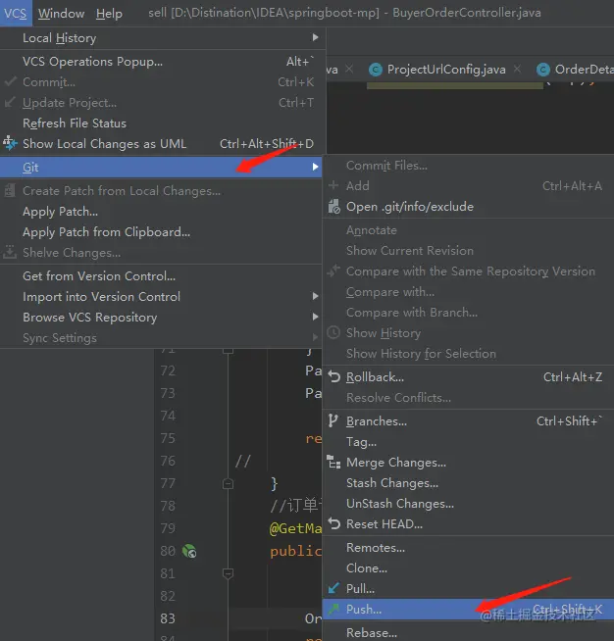Choose Reset HEAD...

point(469,524)
